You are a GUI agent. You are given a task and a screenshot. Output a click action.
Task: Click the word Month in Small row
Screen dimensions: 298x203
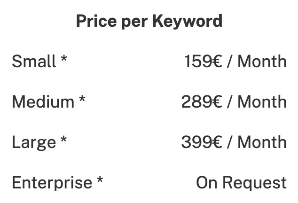tap(262, 61)
